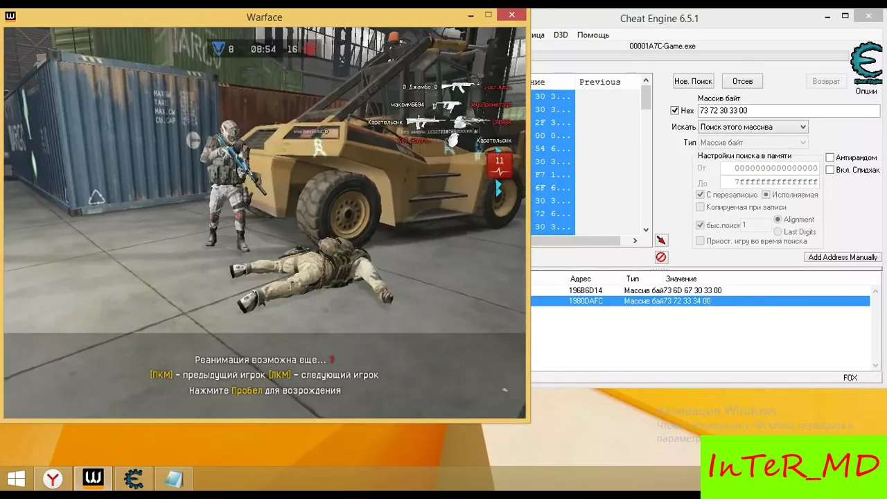Click the Возврат button
Image resolution: width=887 pixels, height=499 pixels.
(826, 82)
